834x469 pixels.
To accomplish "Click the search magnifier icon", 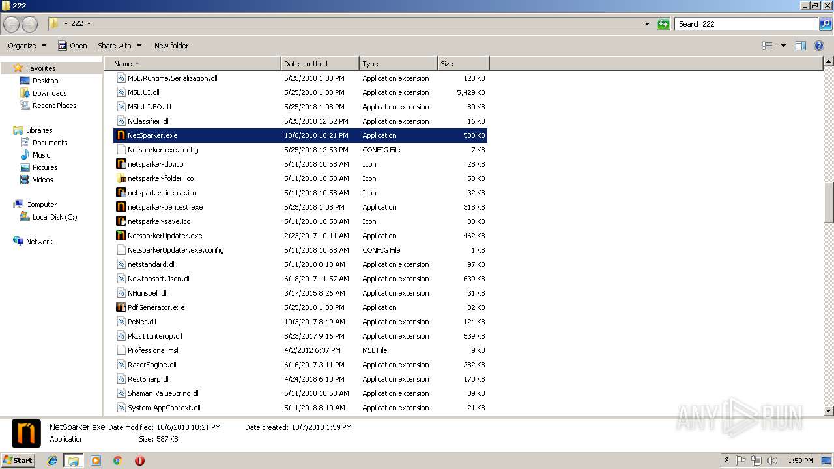I will (826, 24).
